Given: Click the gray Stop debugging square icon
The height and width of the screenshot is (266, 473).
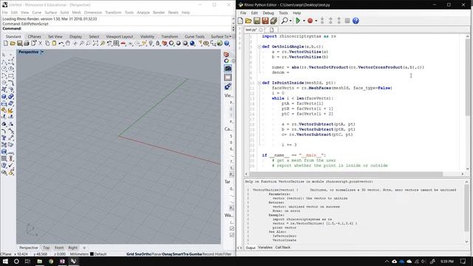Looking at the screenshot, I should (x=347, y=21).
